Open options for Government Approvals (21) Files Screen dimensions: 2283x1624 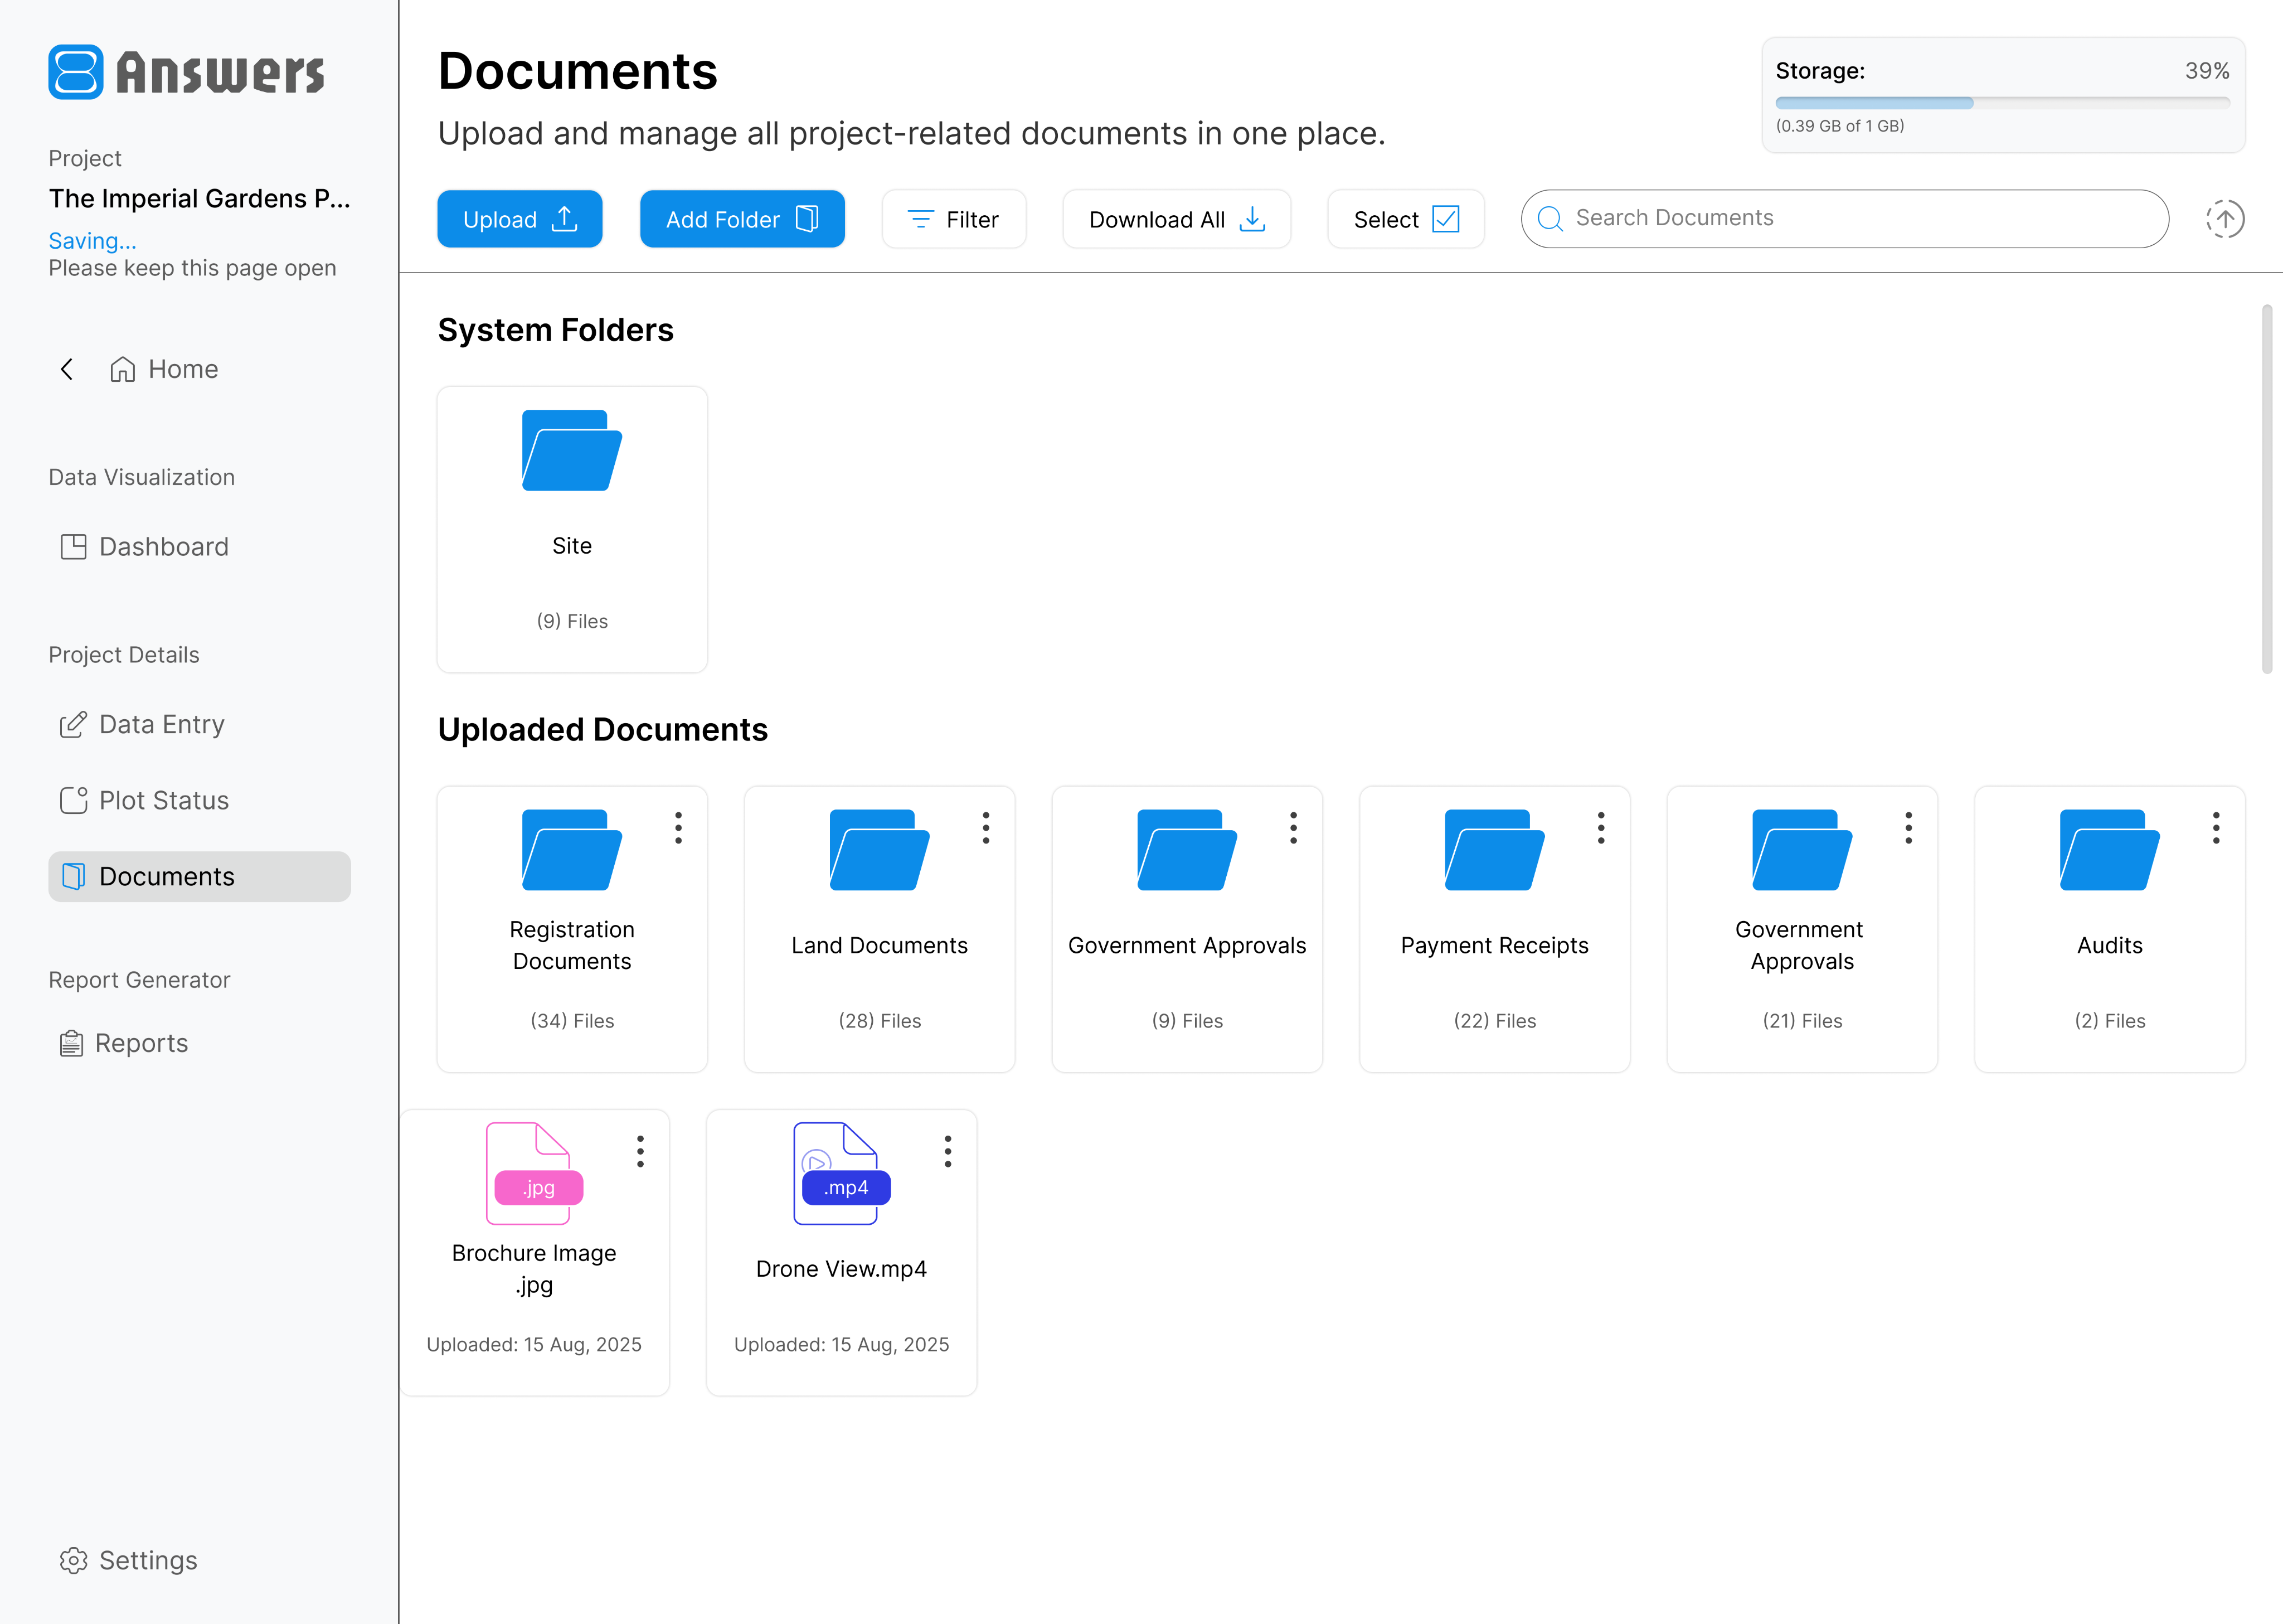(x=1909, y=828)
